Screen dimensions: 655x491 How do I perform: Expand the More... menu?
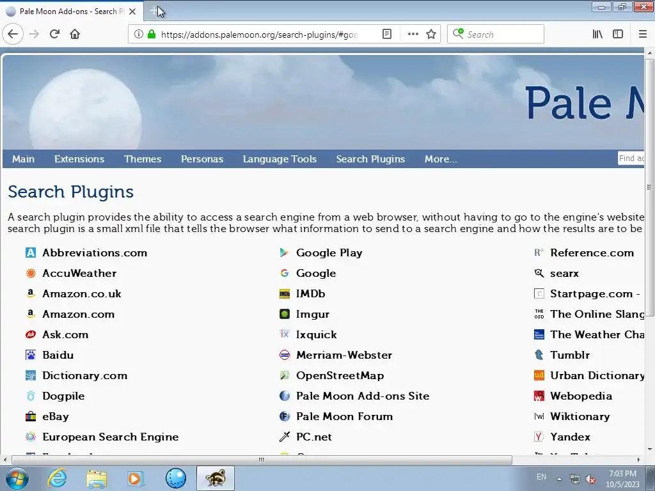tap(441, 159)
